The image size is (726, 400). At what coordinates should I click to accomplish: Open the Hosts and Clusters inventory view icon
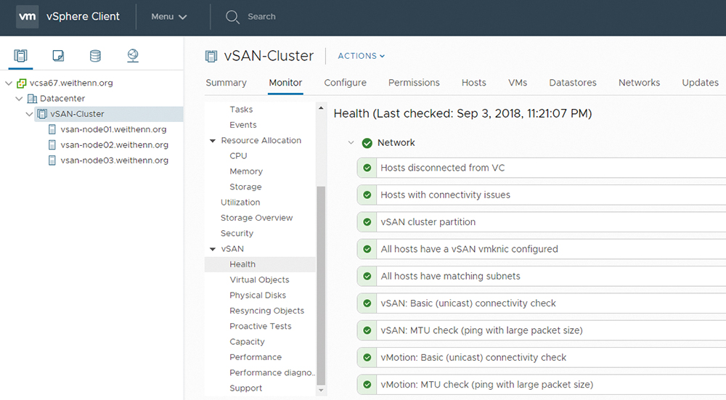[x=20, y=56]
